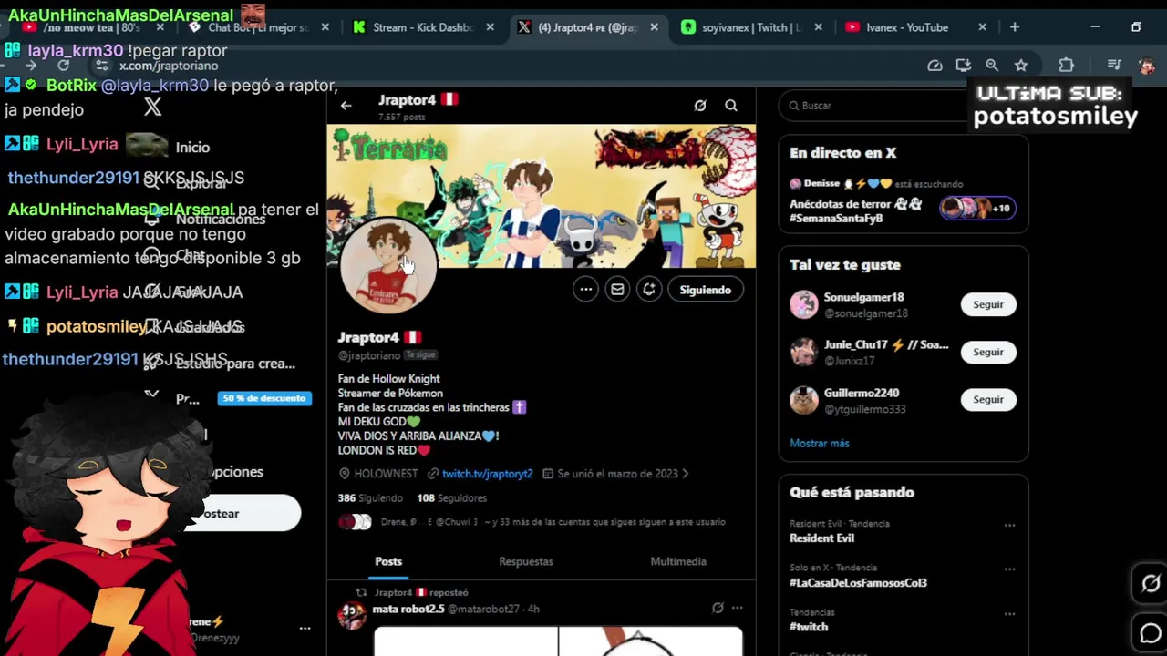The image size is (1167, 656).
Task: Open more options for #twitch trend
Action: click(x=1009, y=613)
